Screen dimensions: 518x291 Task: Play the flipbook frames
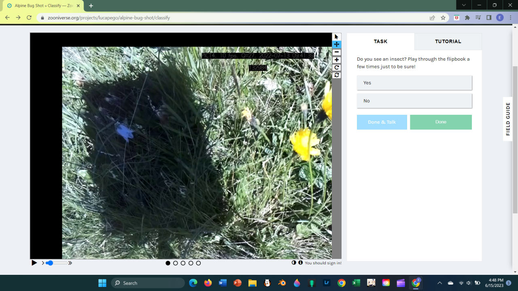point(34,263)
